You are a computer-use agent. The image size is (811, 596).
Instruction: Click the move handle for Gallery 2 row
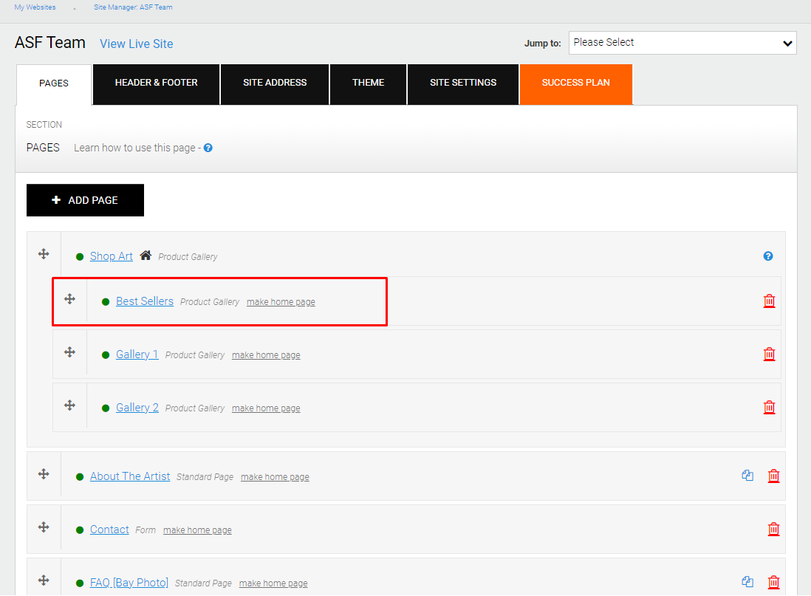pyautogui.click(x=70, y=405)
